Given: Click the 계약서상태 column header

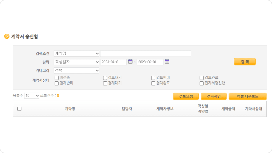Looking at the screenshot, I should [x=254, y=109].
